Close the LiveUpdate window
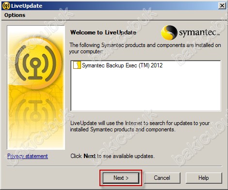 (222, 6)
